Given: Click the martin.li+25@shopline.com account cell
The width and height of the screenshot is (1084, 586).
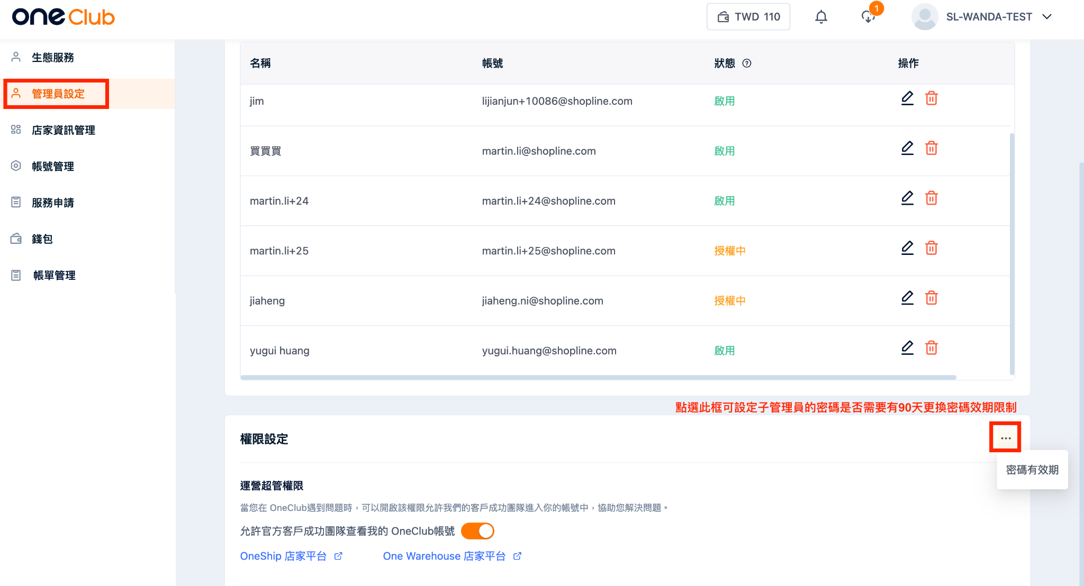Looking at the screenshot, I should (x=549, y=251).
